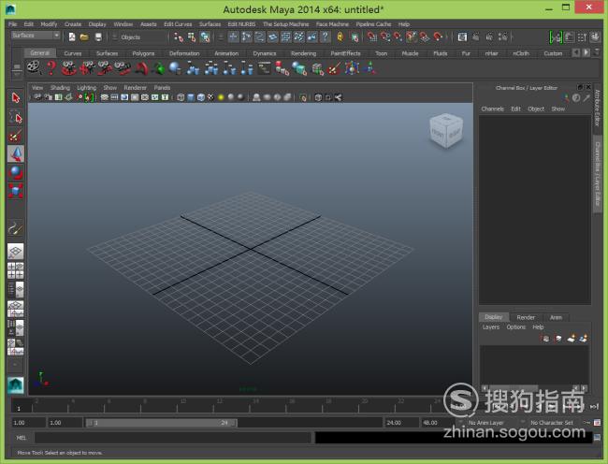Click the New Scene icon
Image resolution: width=608 pixels, height=464 pixels.
(72, 36)
